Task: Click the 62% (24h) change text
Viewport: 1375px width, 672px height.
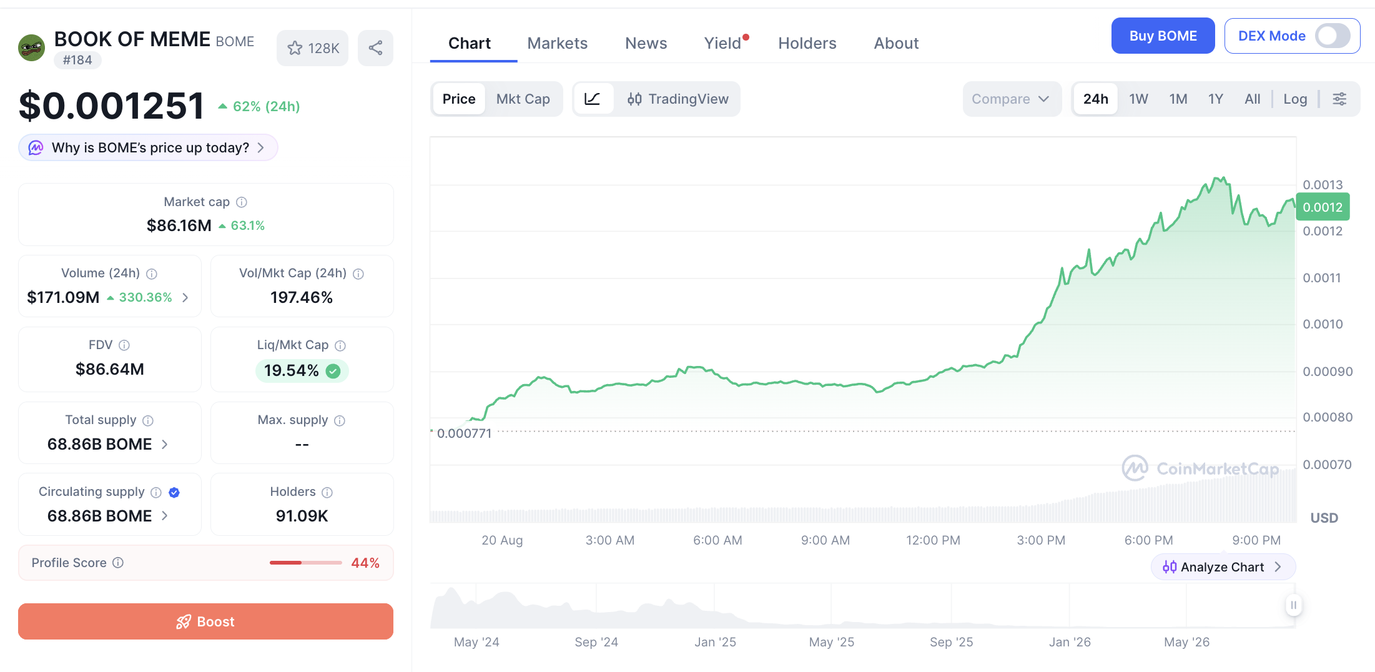Action: click(x=267, y=107)
